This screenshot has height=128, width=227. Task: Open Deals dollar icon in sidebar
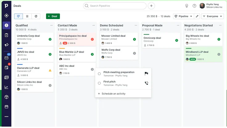[6, 25]
